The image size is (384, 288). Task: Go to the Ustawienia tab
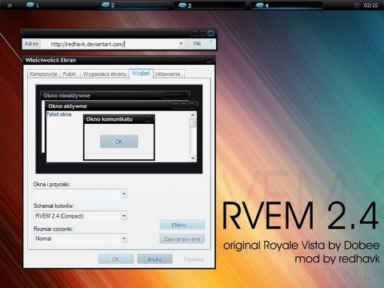(168, 74)
